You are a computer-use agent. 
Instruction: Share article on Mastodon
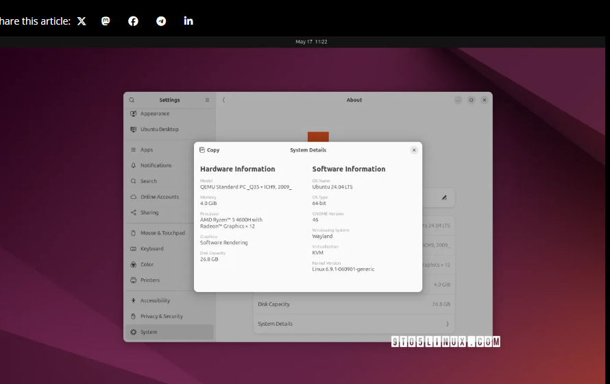(x=106, y=21)
